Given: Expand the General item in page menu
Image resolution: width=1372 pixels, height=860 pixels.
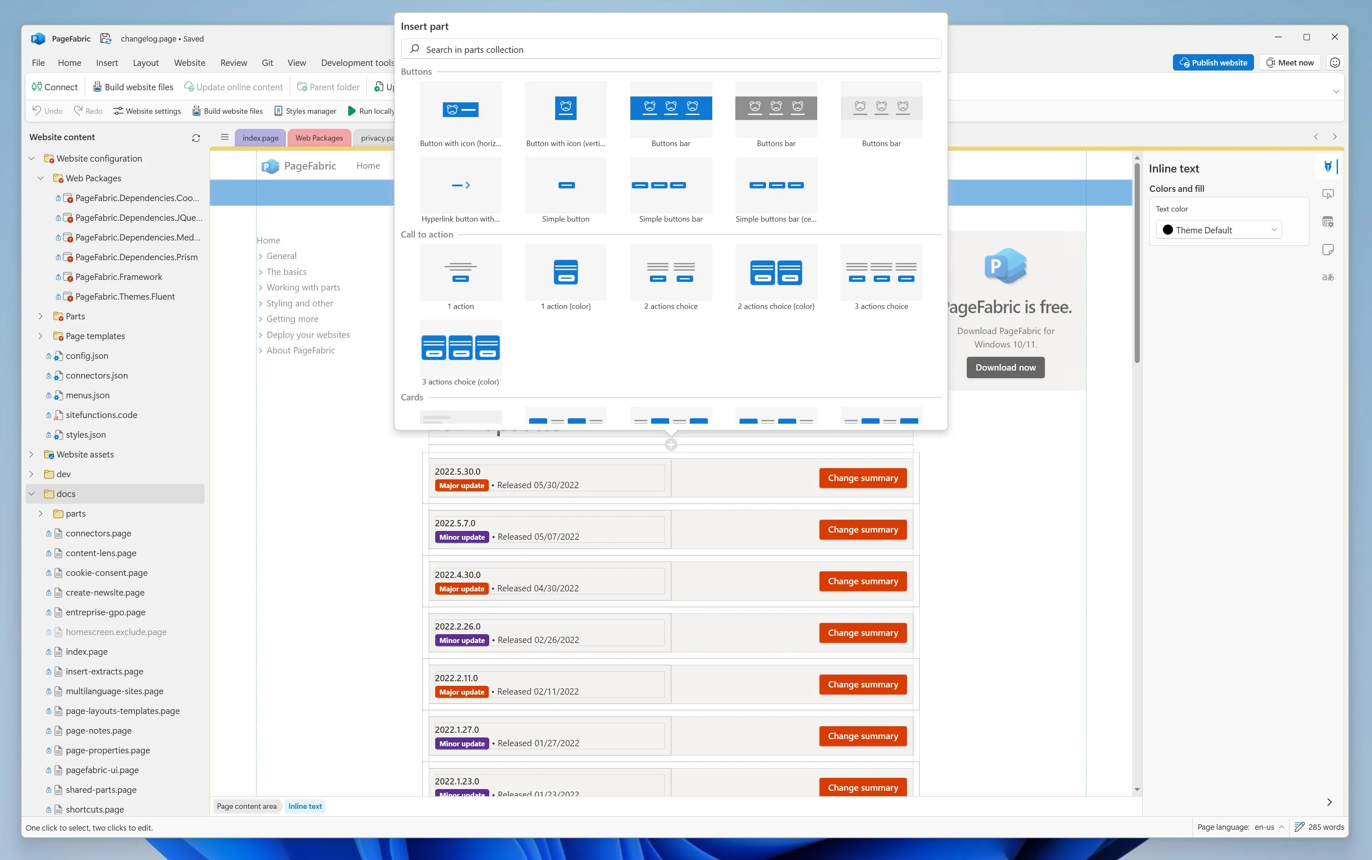Looking at the screenshot, I should 260,256.
